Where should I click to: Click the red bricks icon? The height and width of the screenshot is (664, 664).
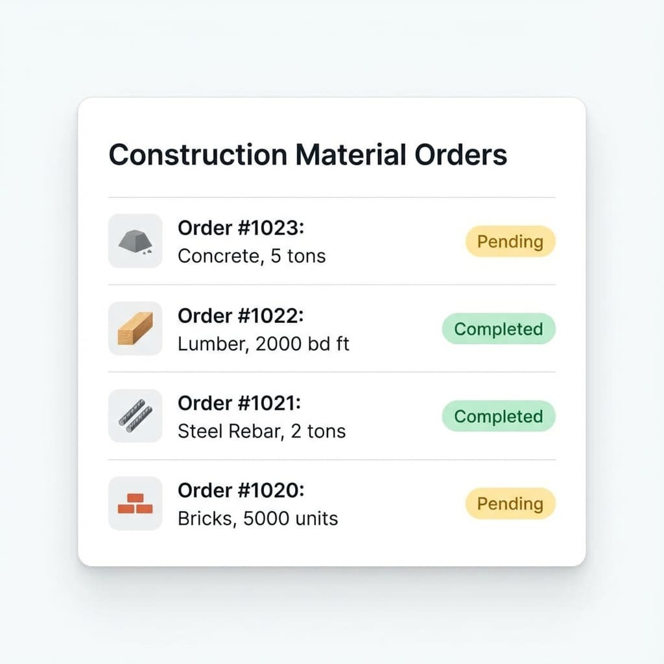pyautogui.click(x=135, y=504)
